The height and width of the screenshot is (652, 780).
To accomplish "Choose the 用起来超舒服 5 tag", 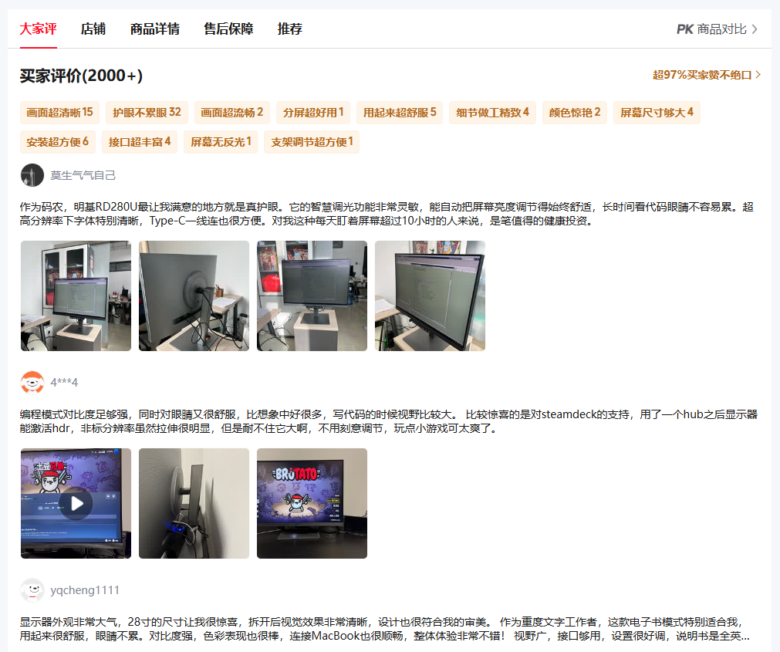I will pos(400,113).
